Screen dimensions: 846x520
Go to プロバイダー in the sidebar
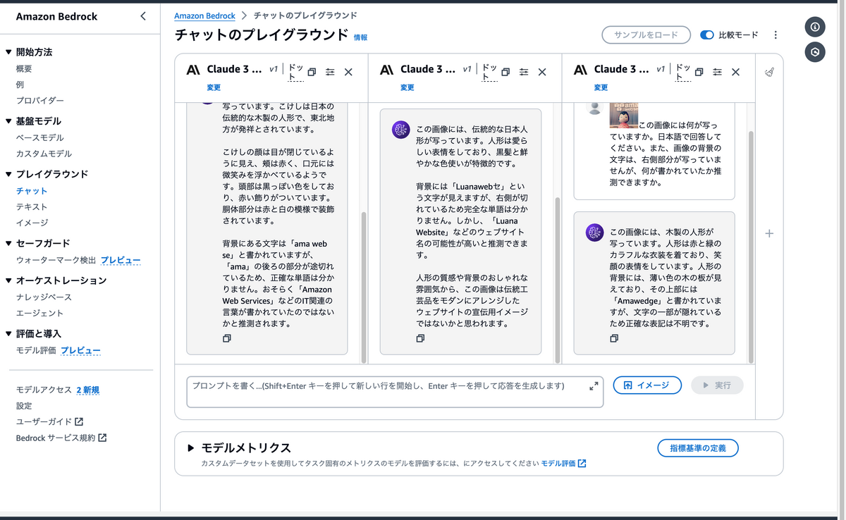[40, 101]
